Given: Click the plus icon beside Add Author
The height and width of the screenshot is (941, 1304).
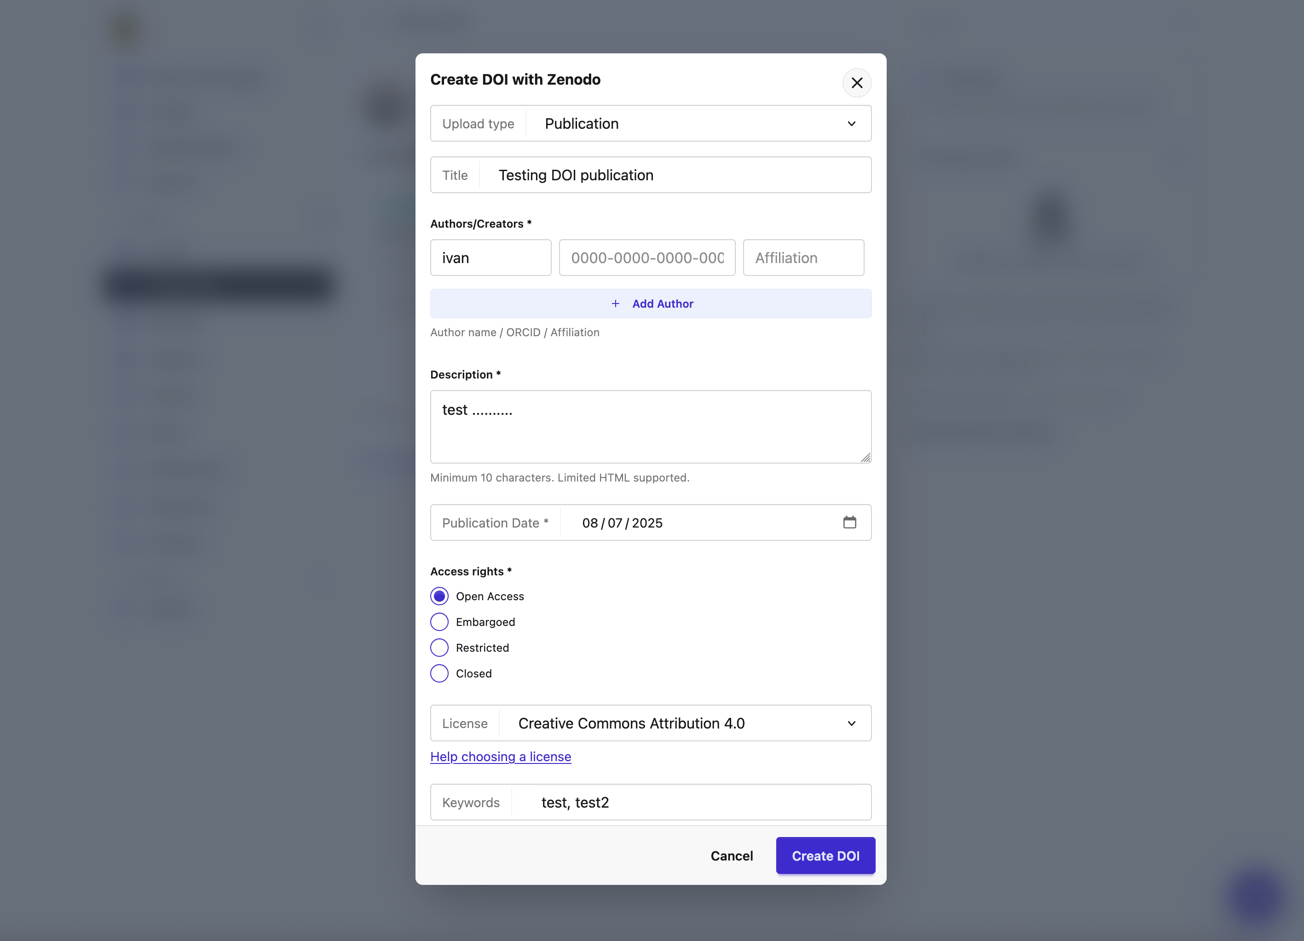Looking at the screenshot, I should [x=615, y=304].
